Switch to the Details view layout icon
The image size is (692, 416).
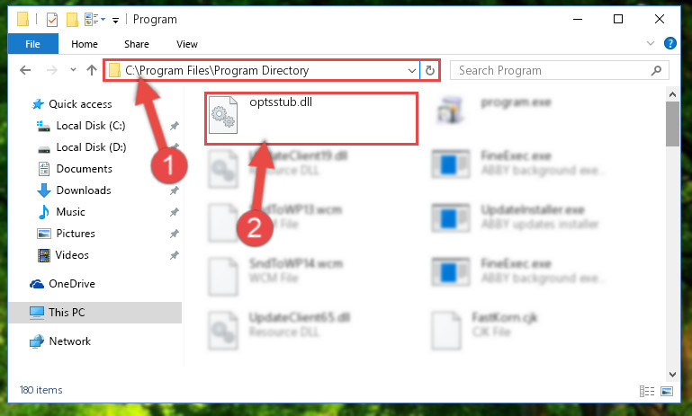[647, 391]
